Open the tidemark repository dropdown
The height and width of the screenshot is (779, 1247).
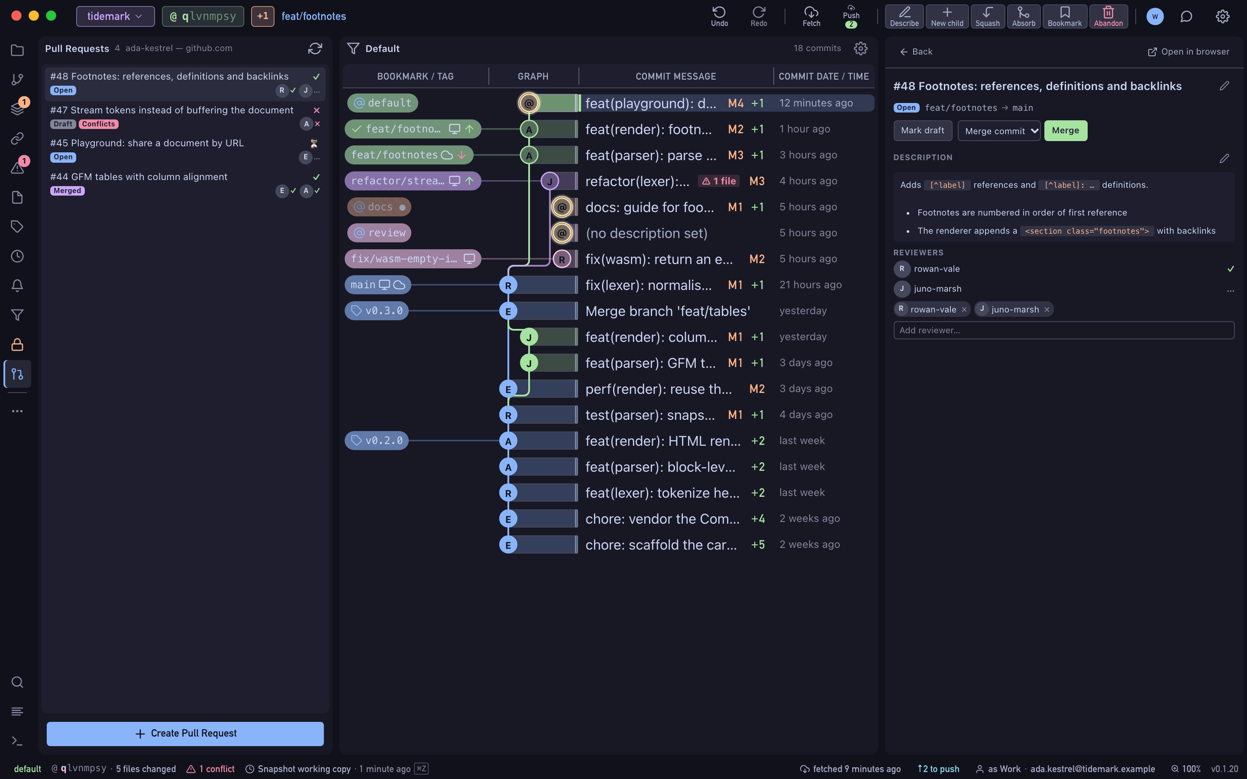coord(115,16)
